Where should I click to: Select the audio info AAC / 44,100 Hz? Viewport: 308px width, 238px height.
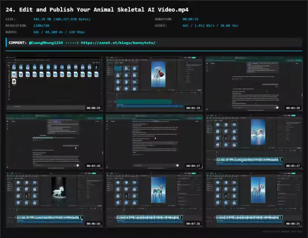tap(59, 32)
